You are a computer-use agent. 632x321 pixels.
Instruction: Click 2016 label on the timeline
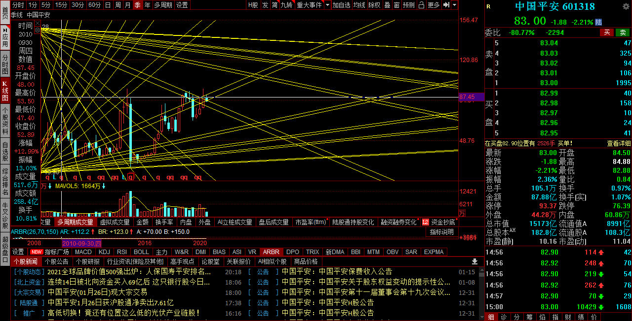click(145, 243)
